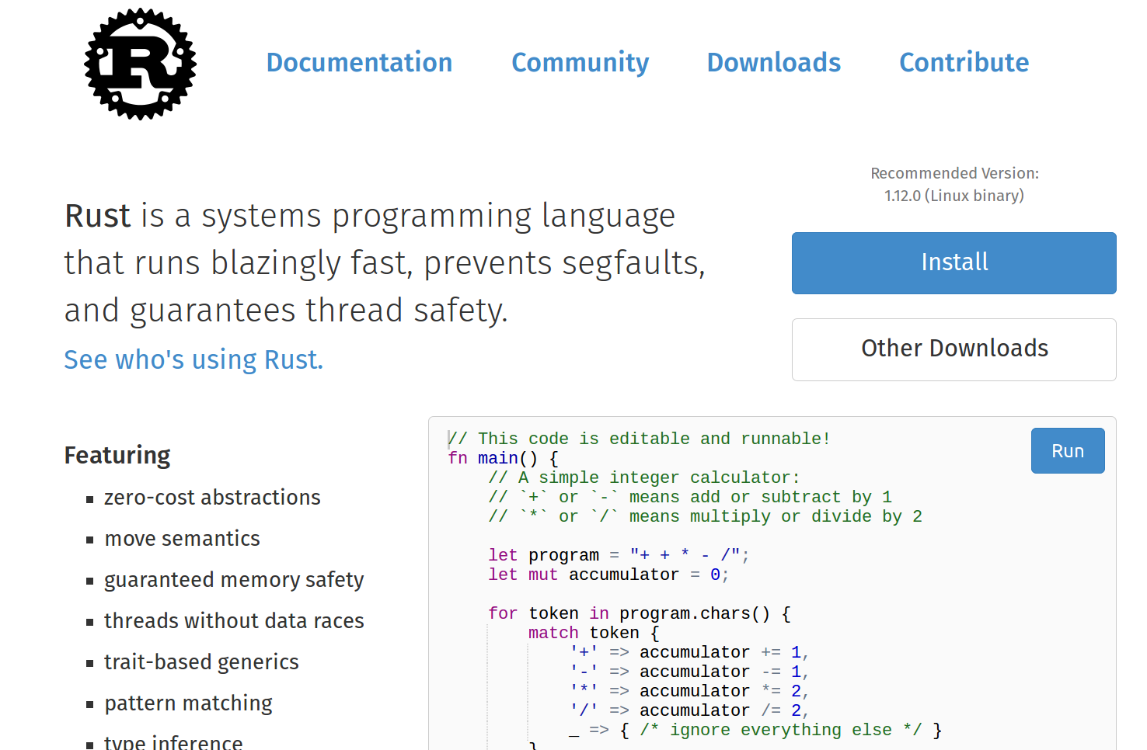Select the trait-based generics item
This screenshot has width=1147, height=750.
pos(201,662)
